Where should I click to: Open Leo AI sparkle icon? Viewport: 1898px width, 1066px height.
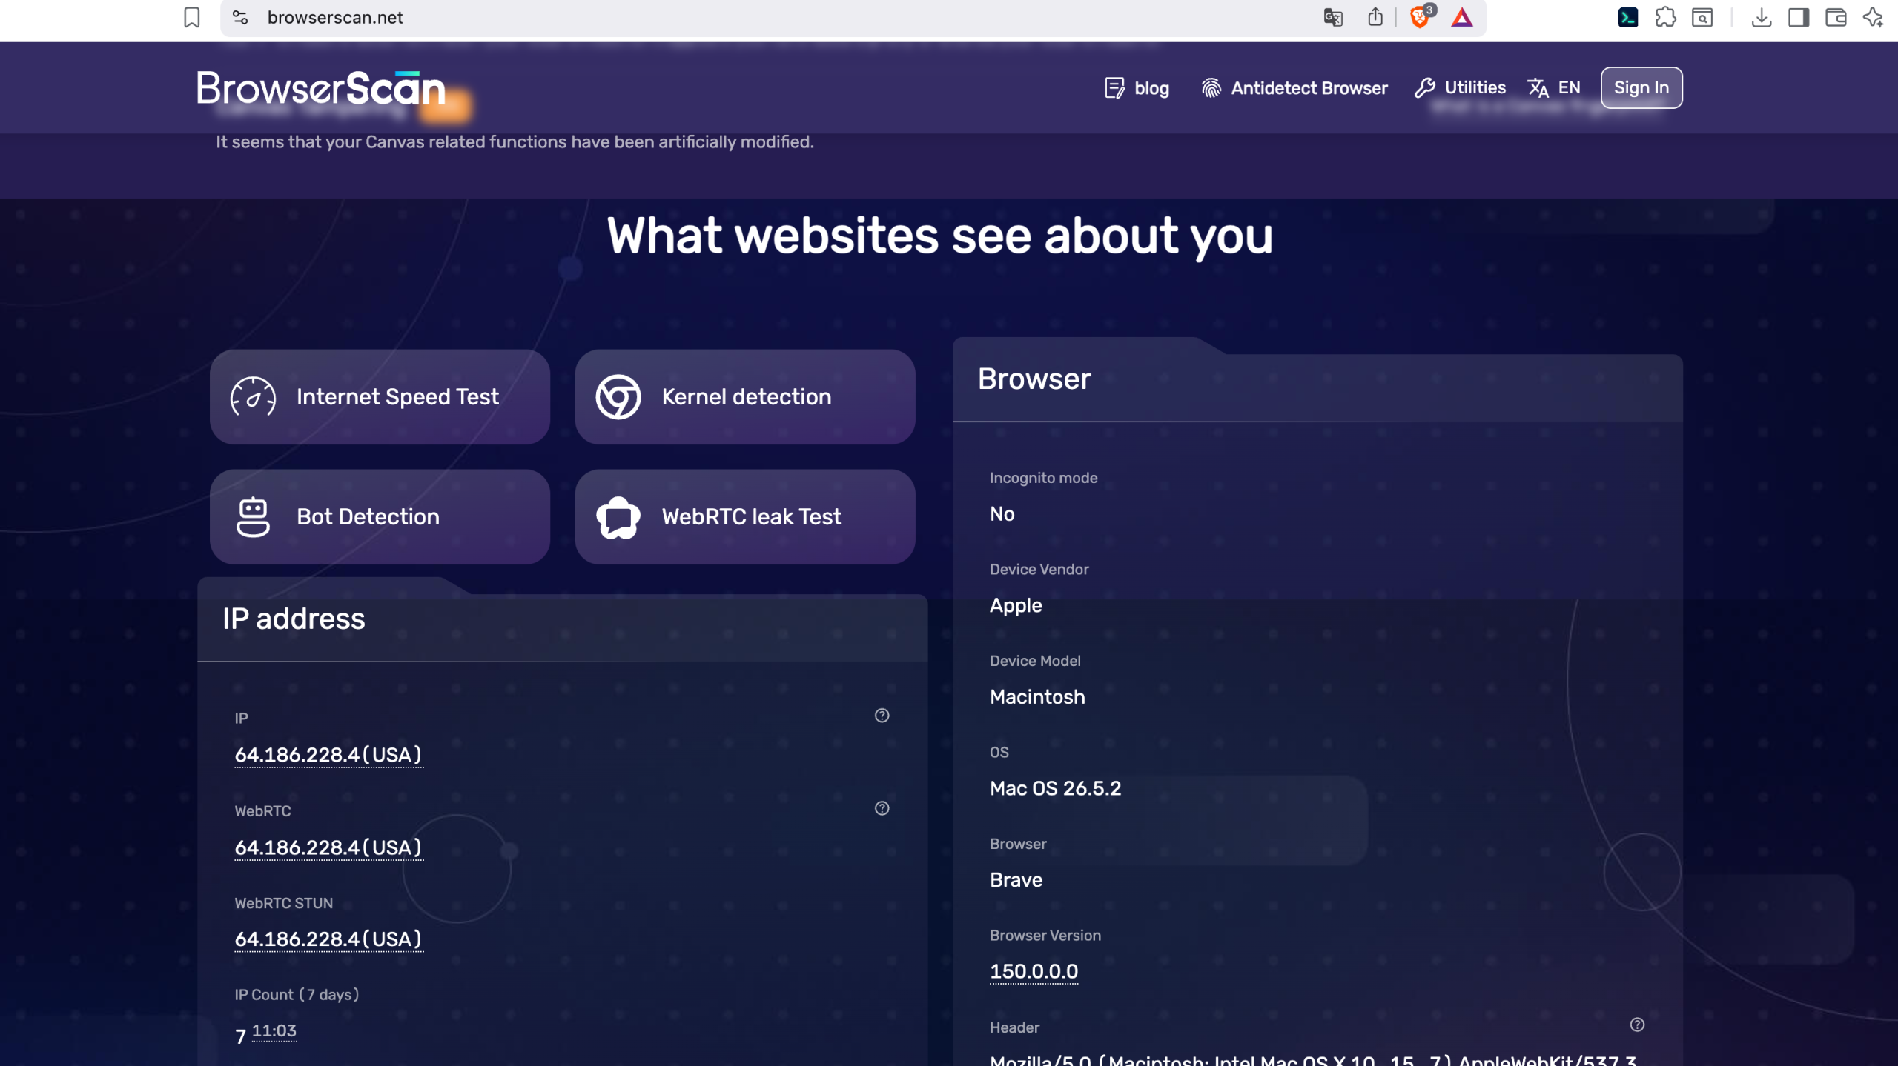[x=1874, y=17]
